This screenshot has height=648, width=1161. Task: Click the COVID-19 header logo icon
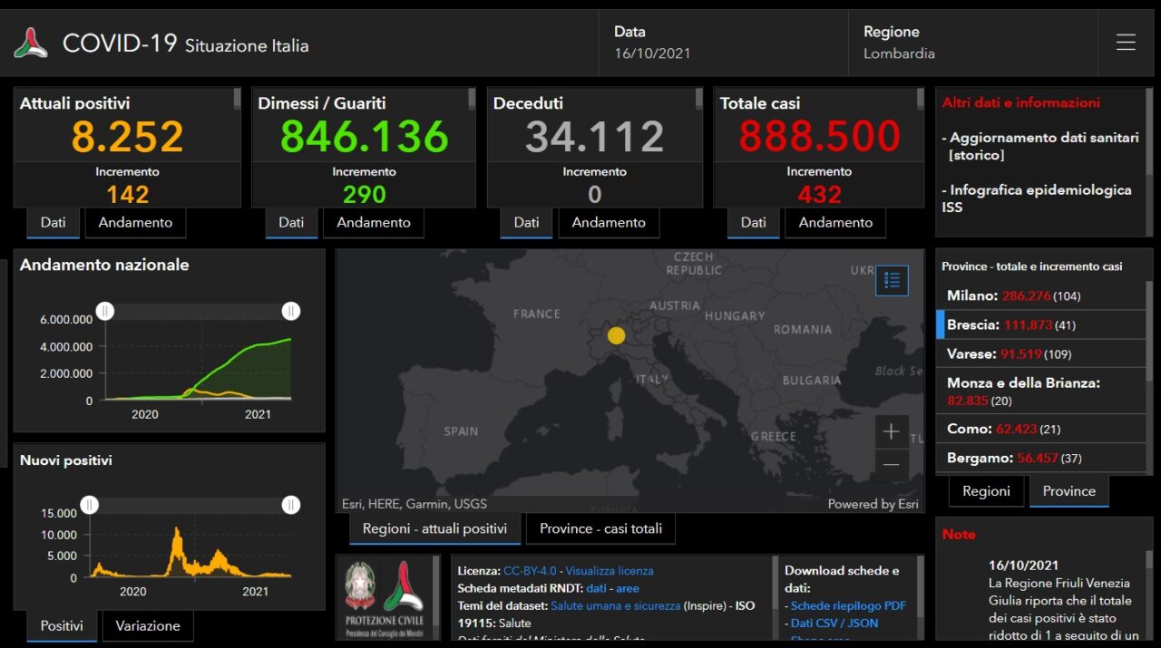pyautogui.click(x=31, y=43)
